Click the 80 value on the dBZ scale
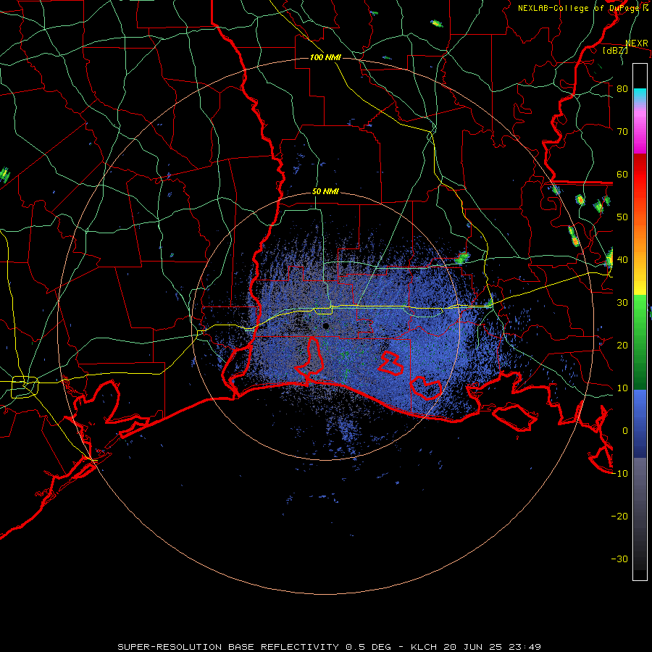Viewport: 652px width, 652px height. 622,89
